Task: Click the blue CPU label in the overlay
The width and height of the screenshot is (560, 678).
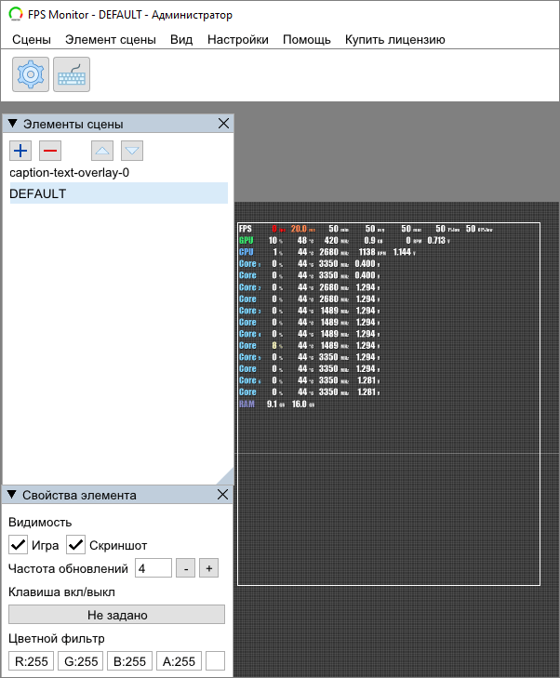Action: [x=247, y=252]
